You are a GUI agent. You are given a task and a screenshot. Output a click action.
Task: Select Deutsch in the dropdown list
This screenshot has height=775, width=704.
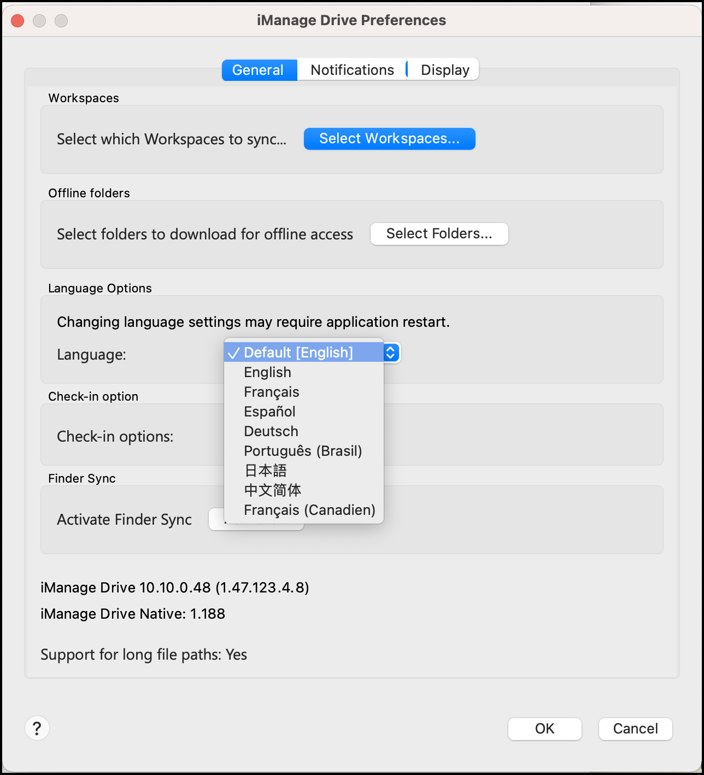click(271, 431)
